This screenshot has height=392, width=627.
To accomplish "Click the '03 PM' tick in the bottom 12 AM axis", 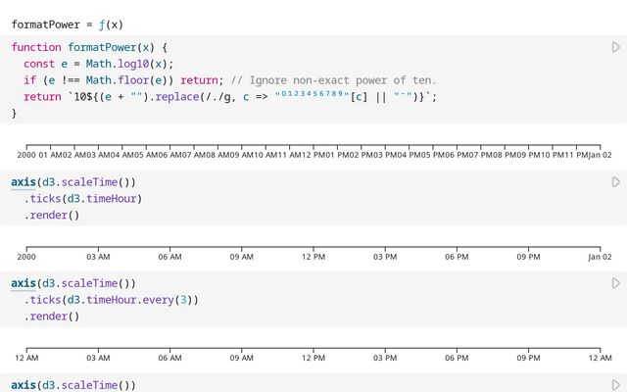I will (385, 358).
